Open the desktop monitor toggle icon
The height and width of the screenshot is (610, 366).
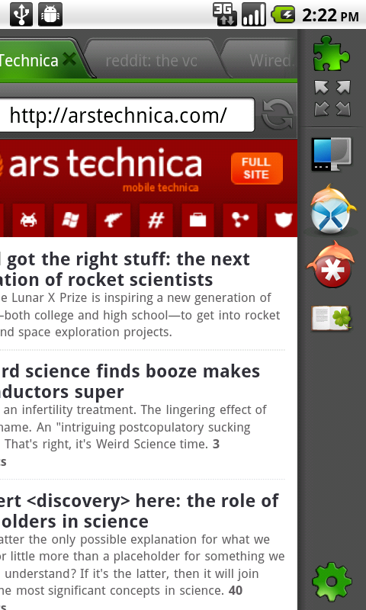(x=332, y=155)
